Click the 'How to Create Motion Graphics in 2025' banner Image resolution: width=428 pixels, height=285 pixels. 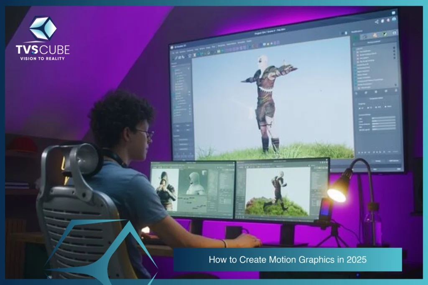288,260
